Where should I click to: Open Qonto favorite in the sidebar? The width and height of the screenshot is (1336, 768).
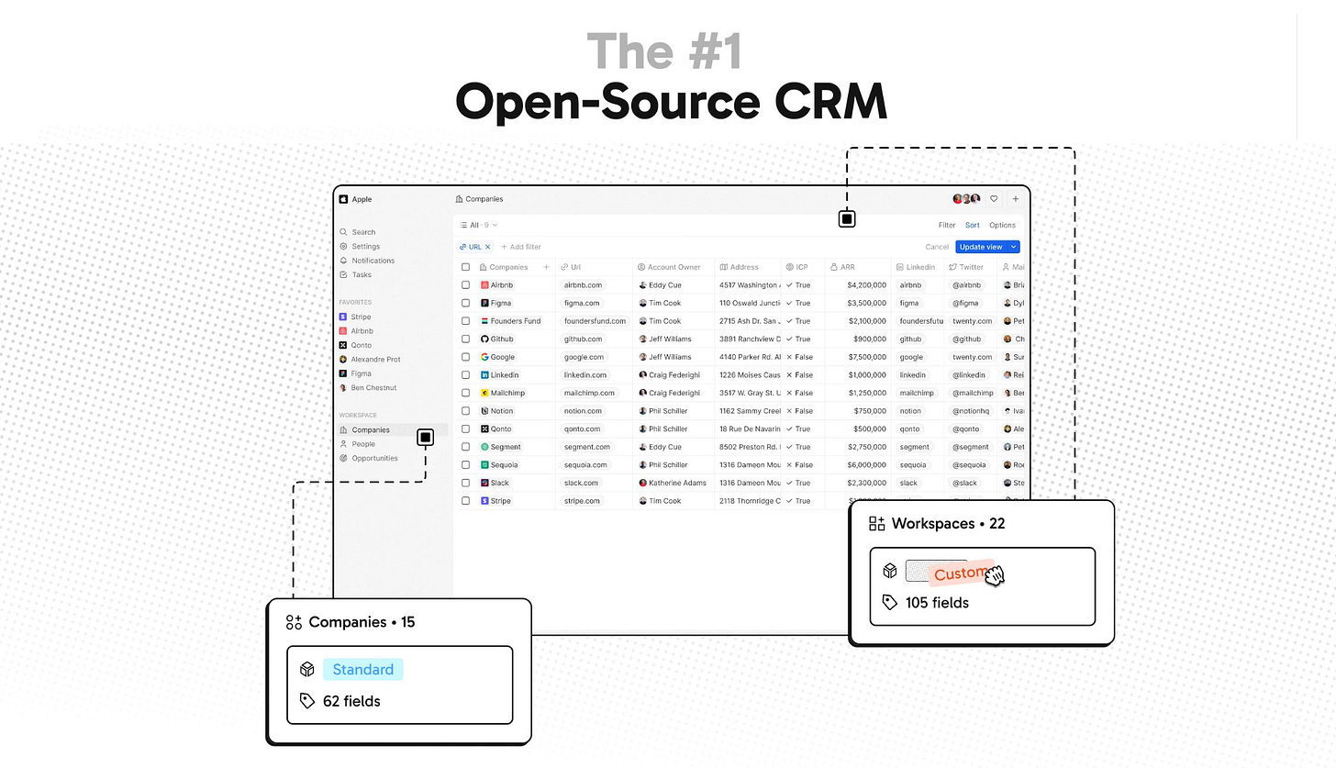click(355, 345)
